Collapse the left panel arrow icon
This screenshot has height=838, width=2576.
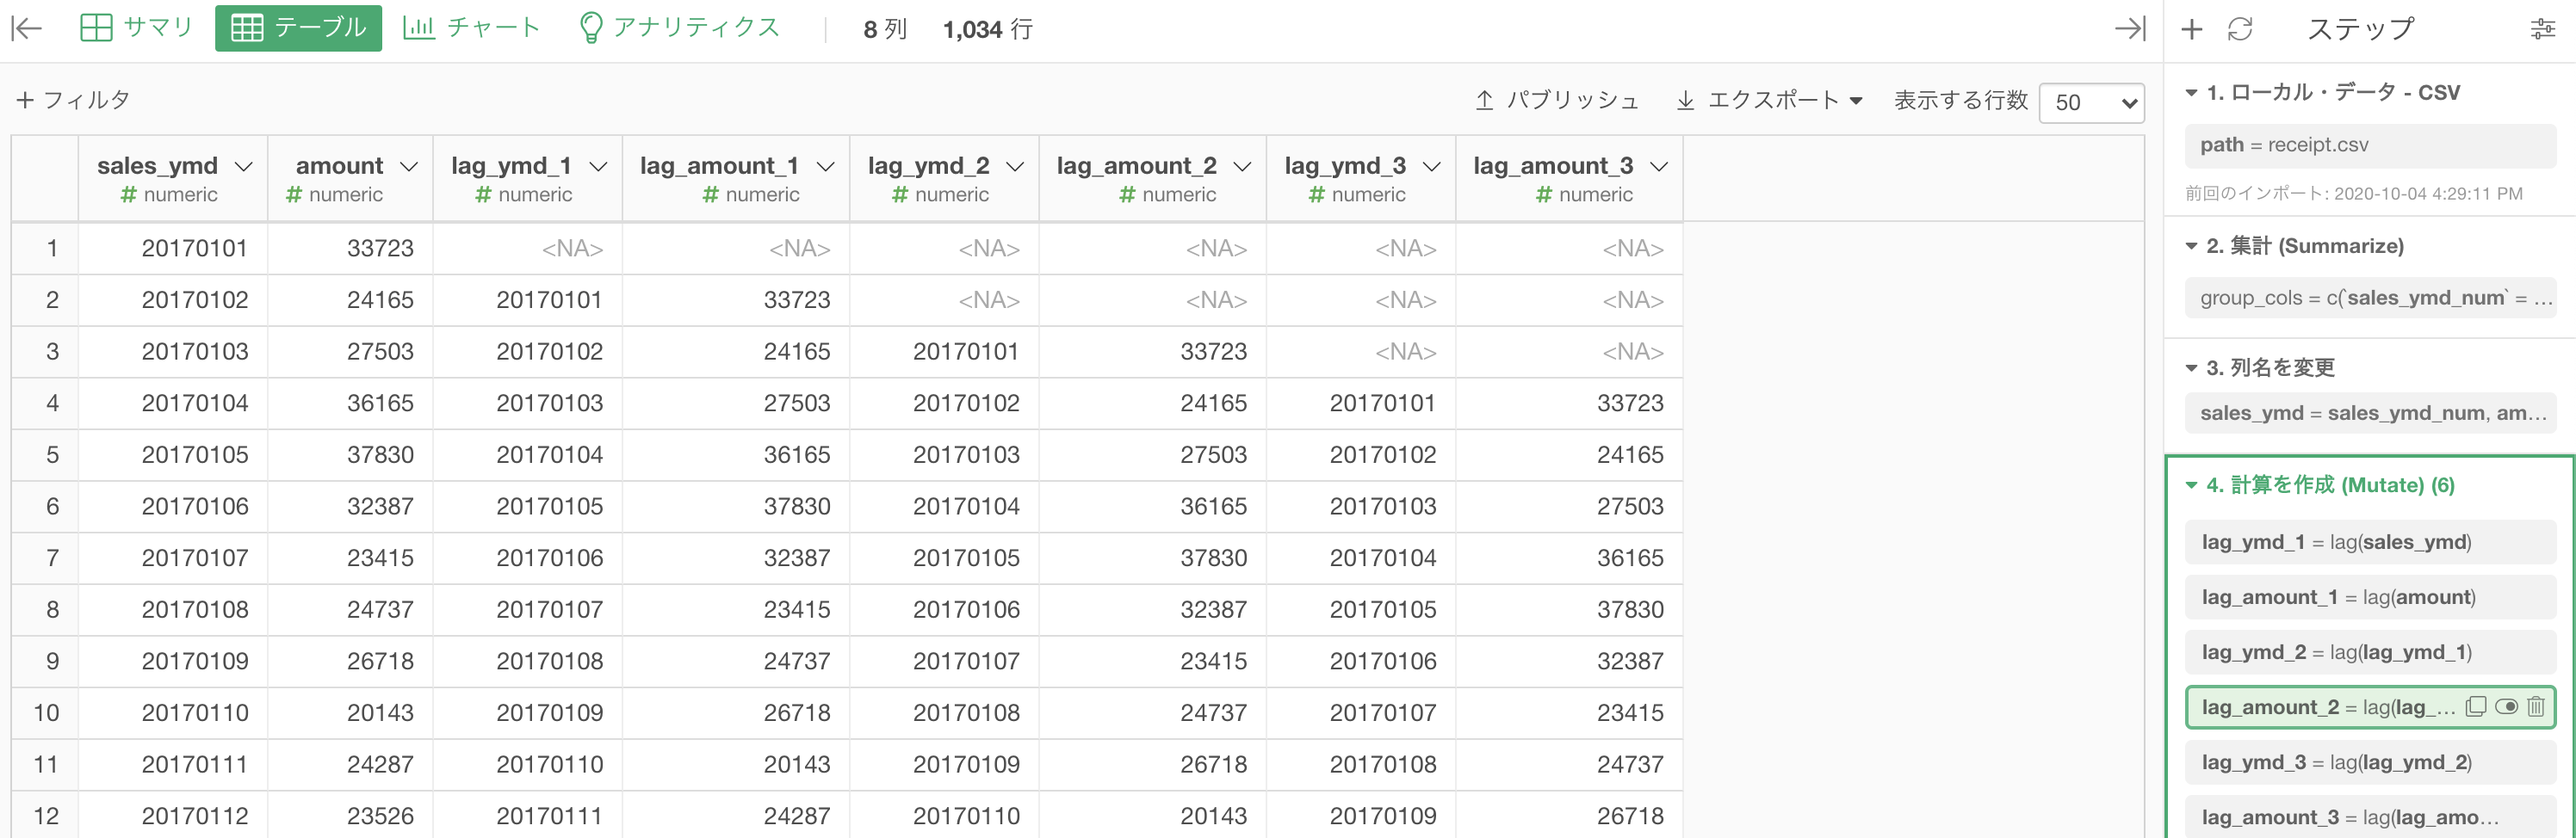pyautogui.click(x=26, y=28)
